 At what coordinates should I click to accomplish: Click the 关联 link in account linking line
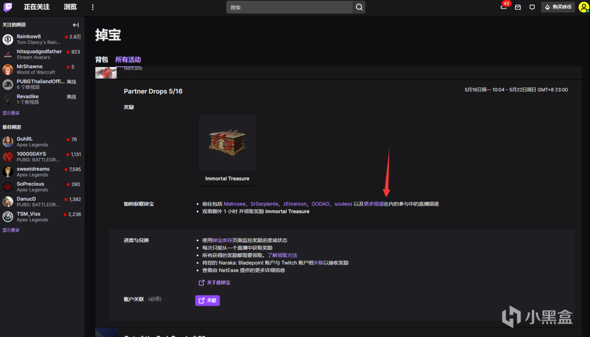318,263
